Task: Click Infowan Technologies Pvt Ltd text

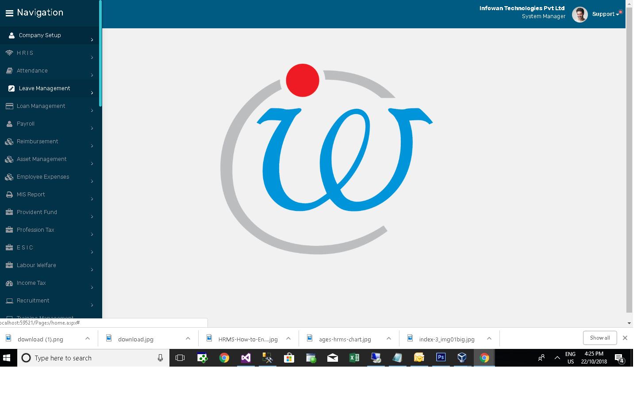Action: (522, 8)
